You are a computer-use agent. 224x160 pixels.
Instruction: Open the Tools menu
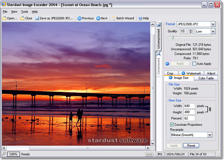point(25,12)
